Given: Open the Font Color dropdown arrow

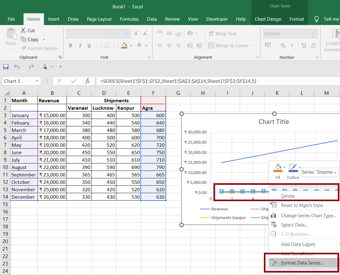Looking at the screenshot, I should pos(146,45).
